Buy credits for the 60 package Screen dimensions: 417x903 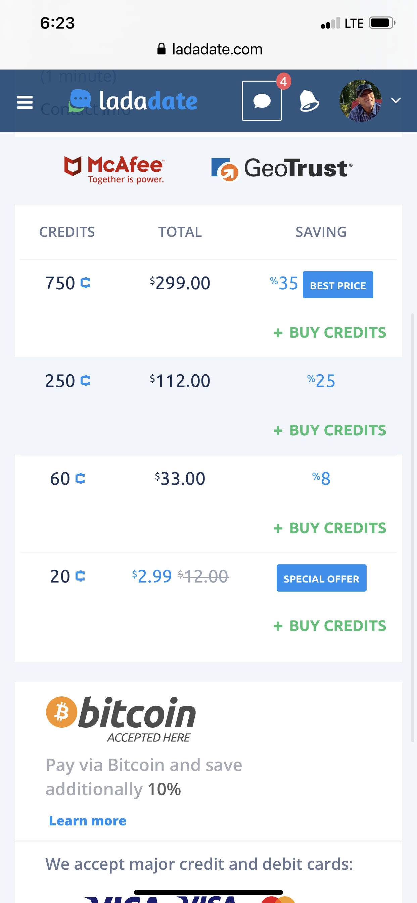click(330, 528)
